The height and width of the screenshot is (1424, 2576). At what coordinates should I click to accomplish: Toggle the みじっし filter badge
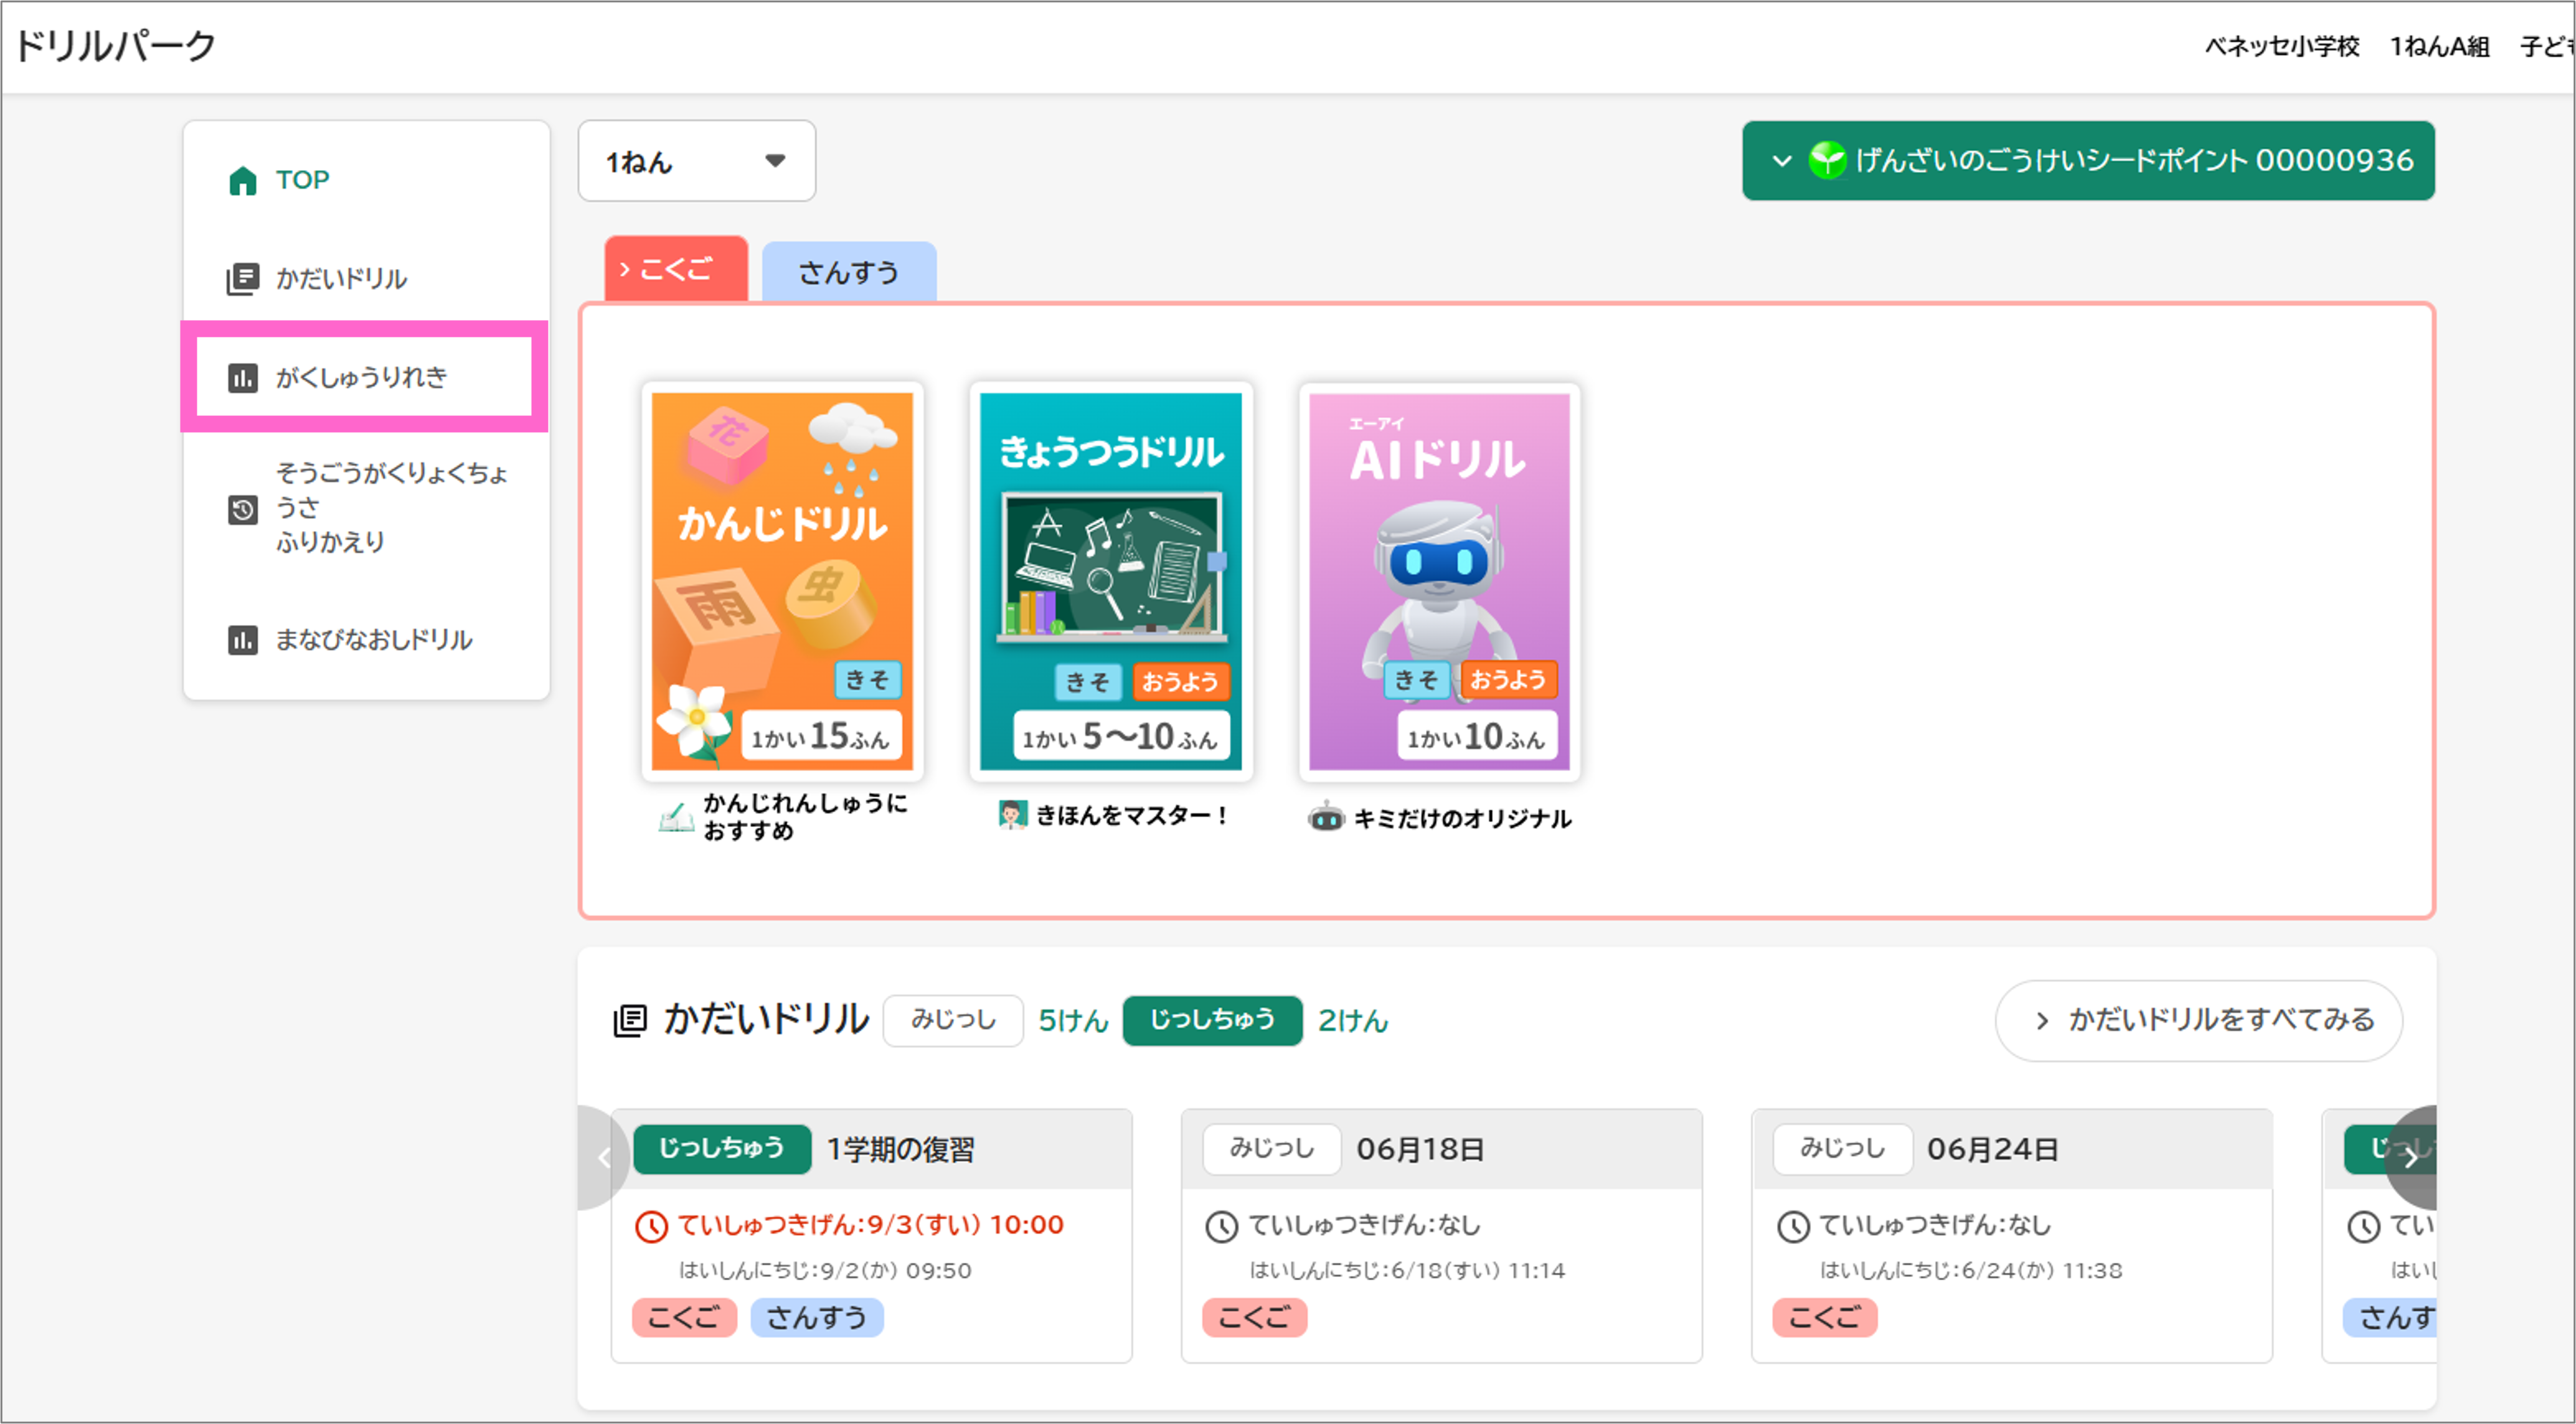point(952,1020)
